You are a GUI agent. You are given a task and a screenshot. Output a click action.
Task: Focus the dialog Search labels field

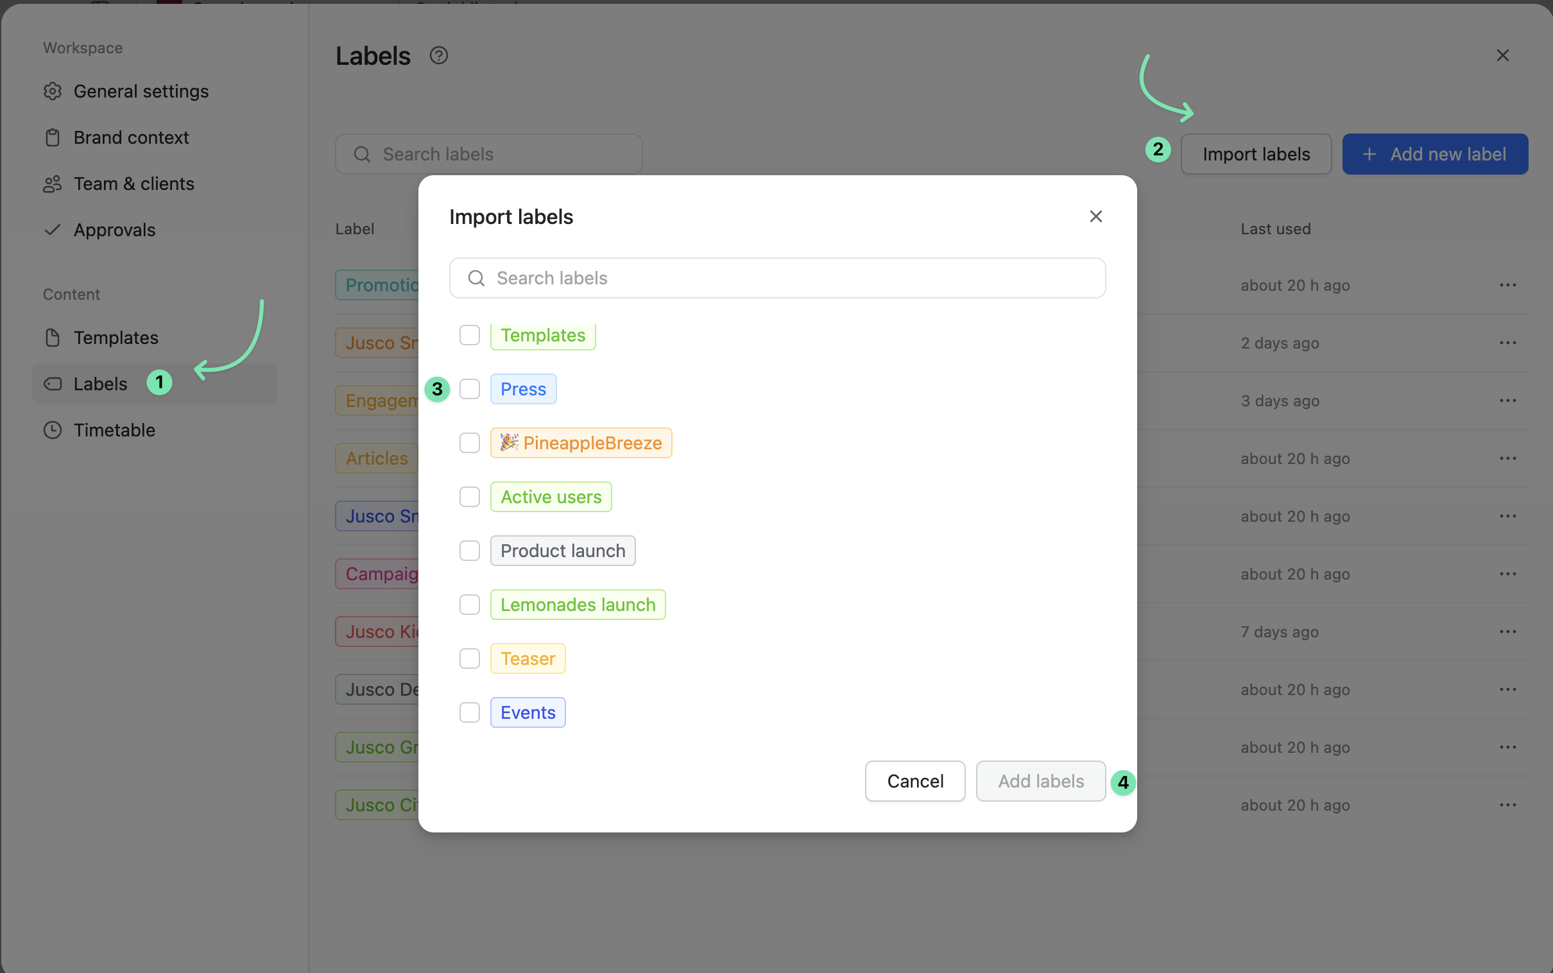point(777,278)
